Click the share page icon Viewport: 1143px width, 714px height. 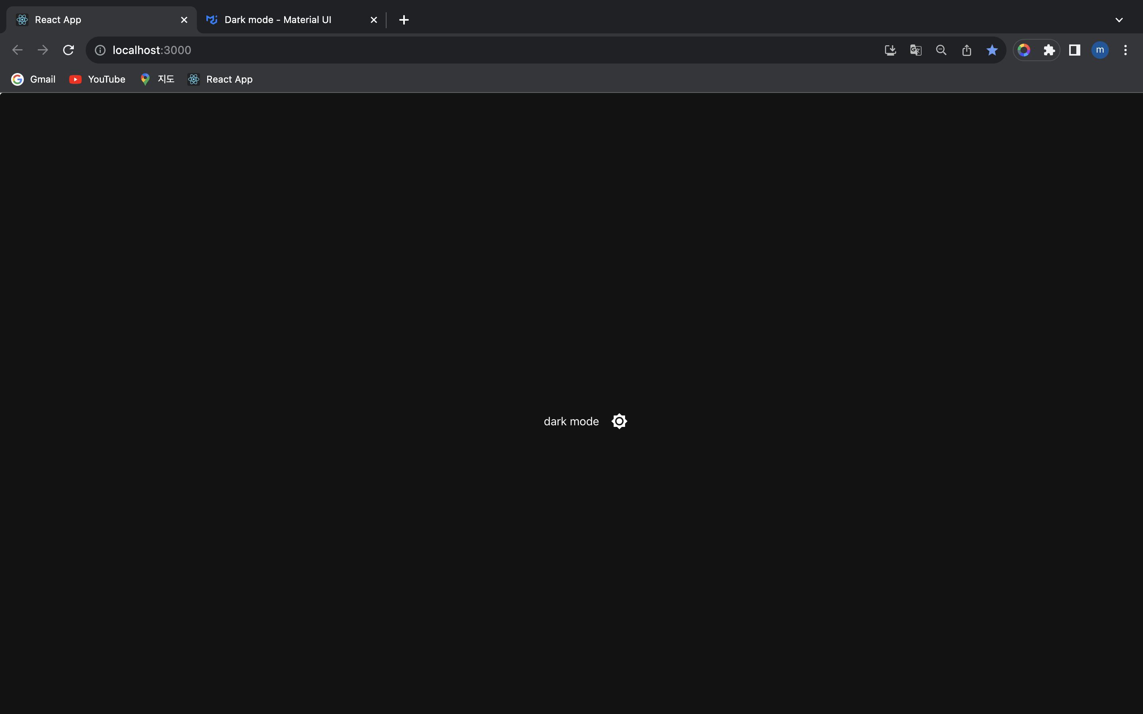[x=966, y=50]
